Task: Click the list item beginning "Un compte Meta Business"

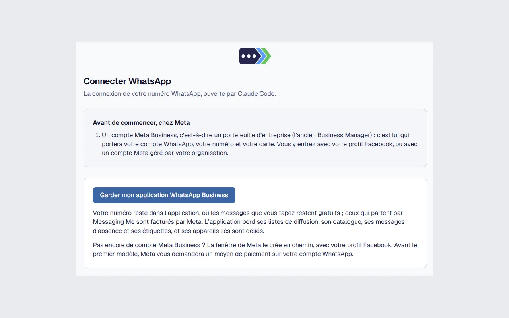Action: [x=260, y=144]
